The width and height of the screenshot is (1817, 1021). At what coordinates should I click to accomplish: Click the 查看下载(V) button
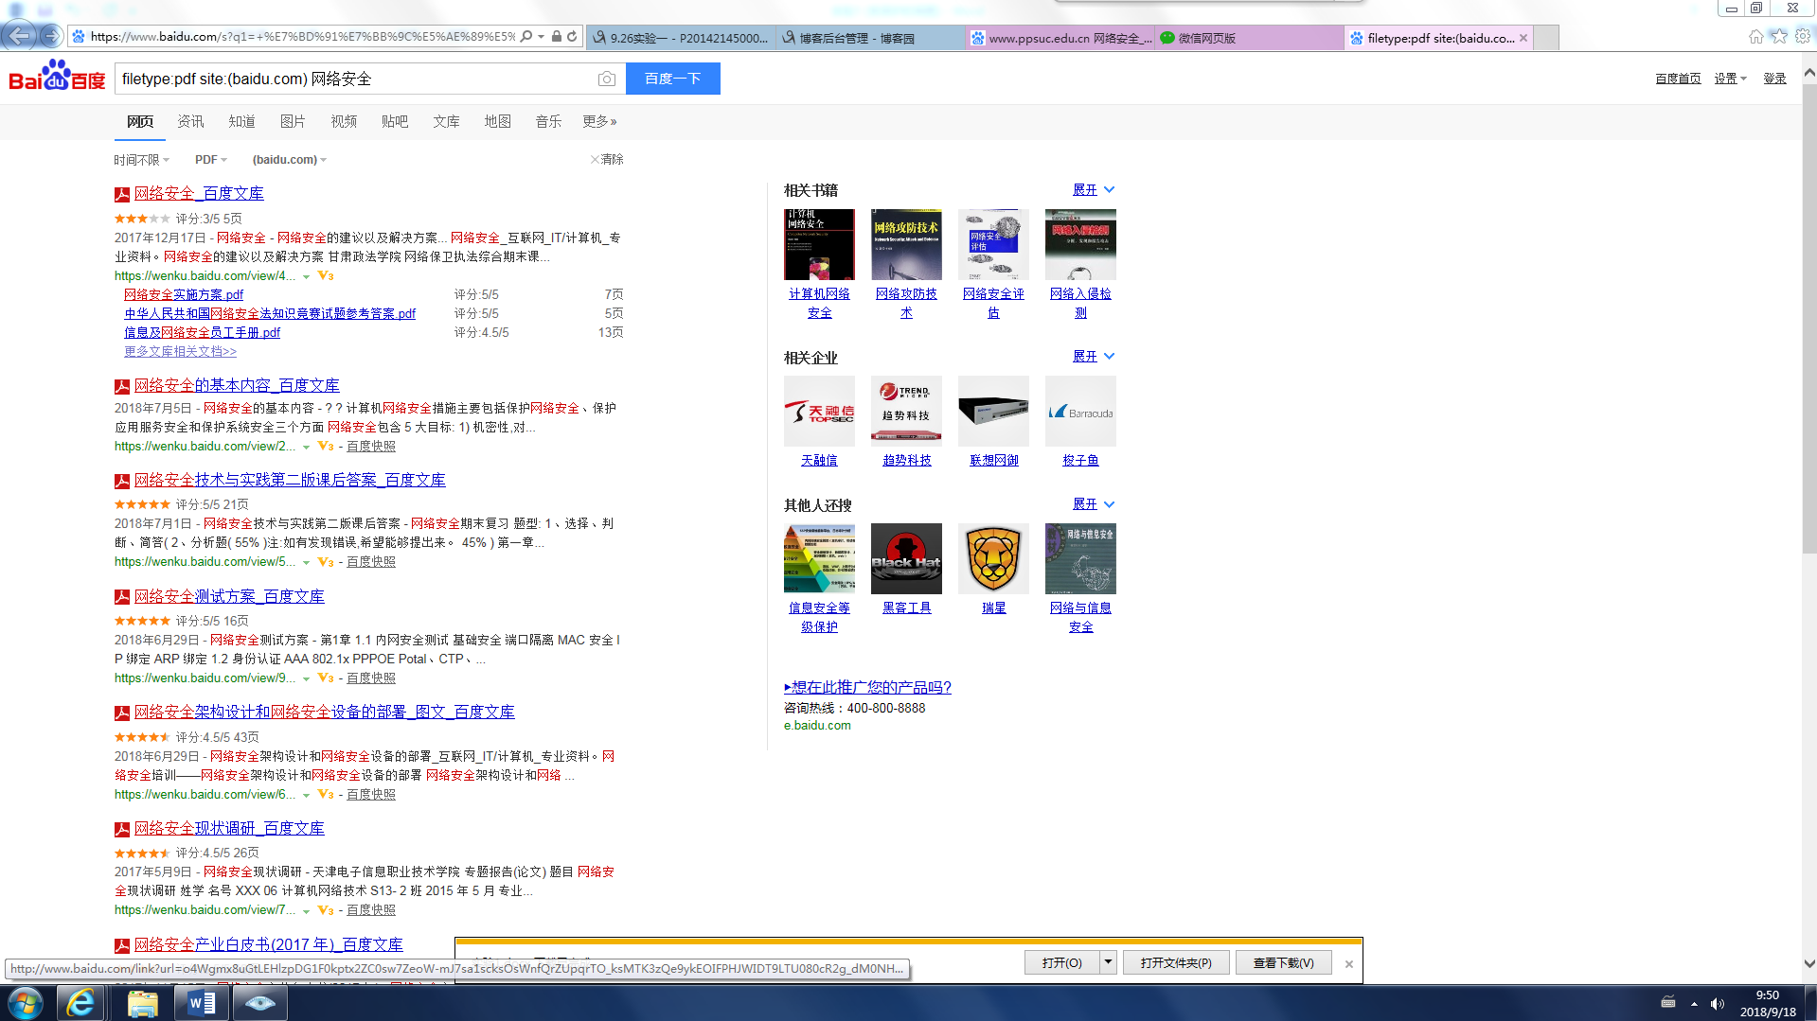coord(1284,962)
